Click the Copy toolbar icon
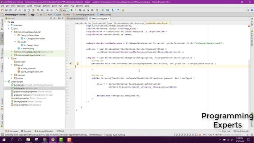This screenshot has height=143, width=254. [x=29, y=10]
